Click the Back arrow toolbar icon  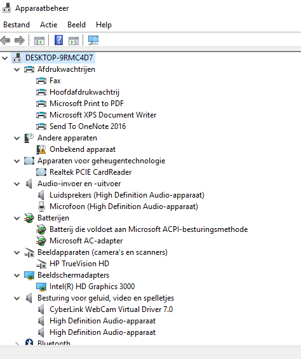pos(6,40)
